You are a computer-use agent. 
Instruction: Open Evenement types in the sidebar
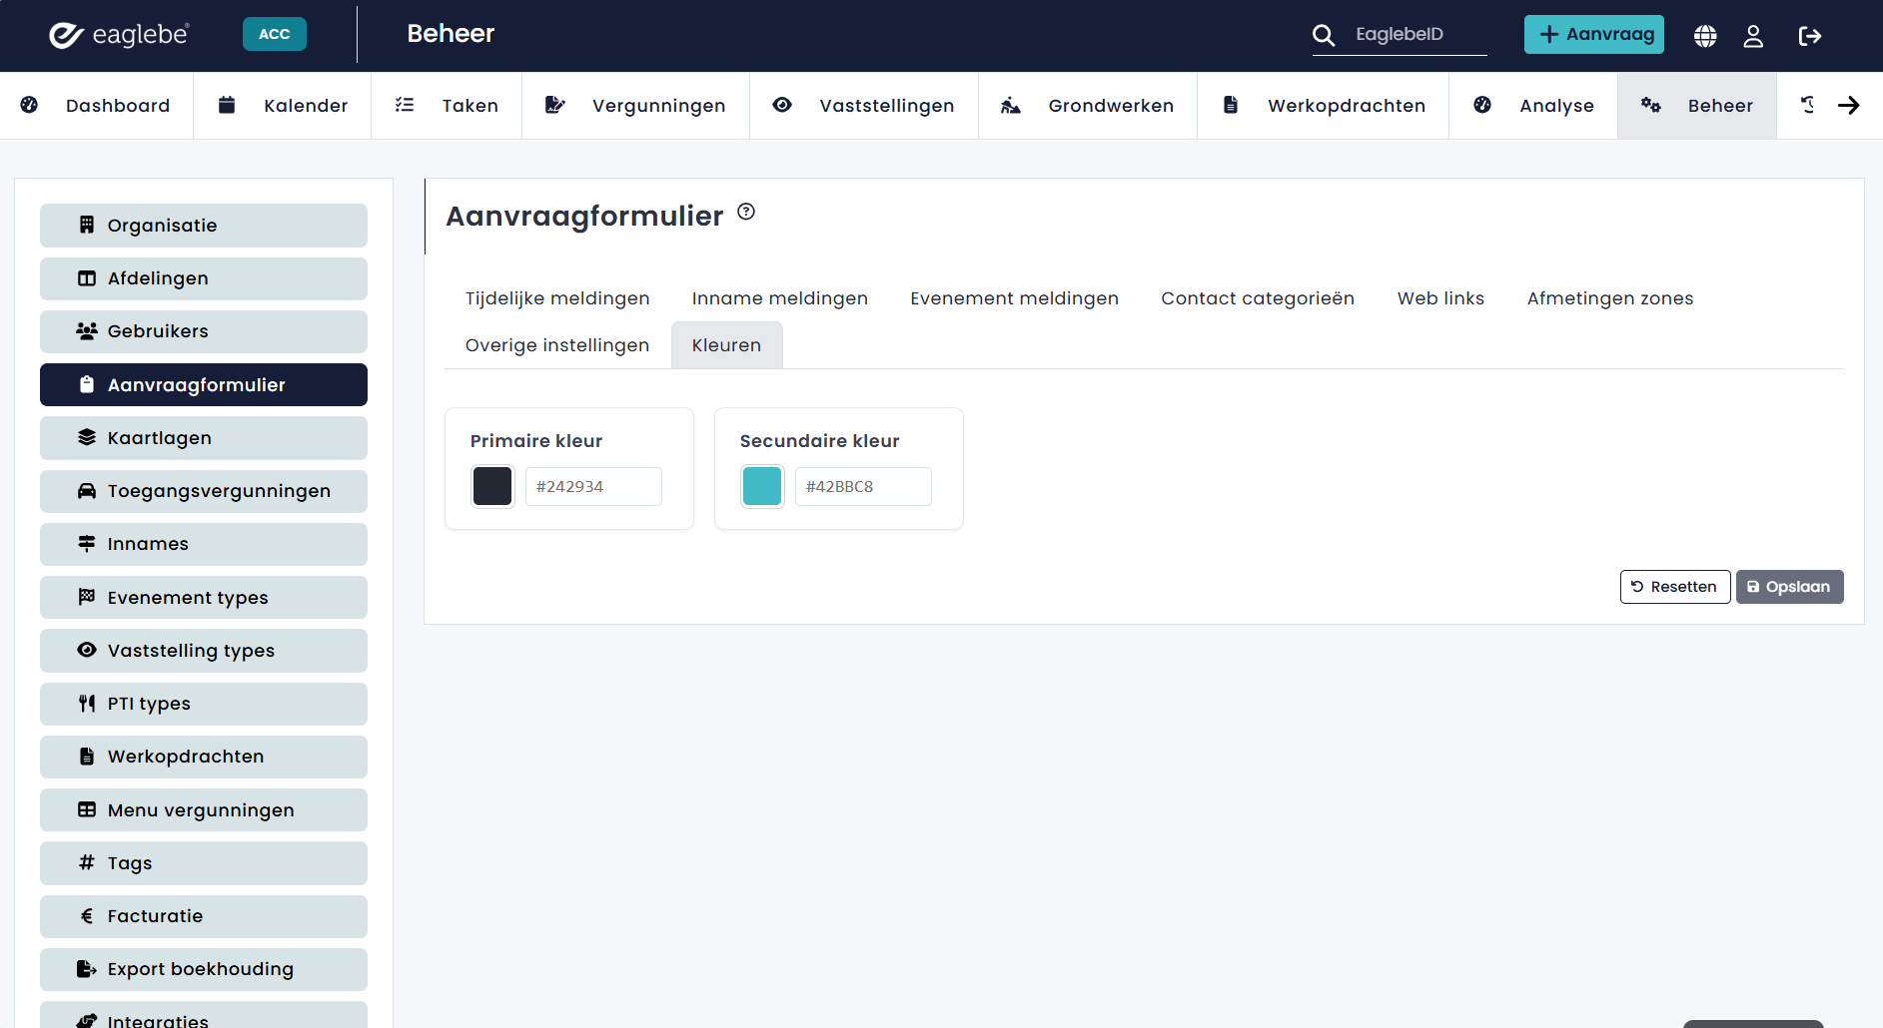pos(204,597)
